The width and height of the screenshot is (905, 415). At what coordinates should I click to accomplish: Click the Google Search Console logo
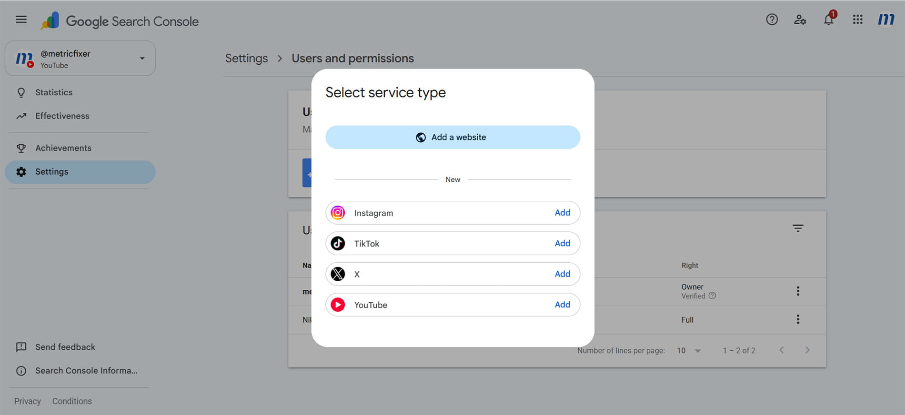(120, 21)
